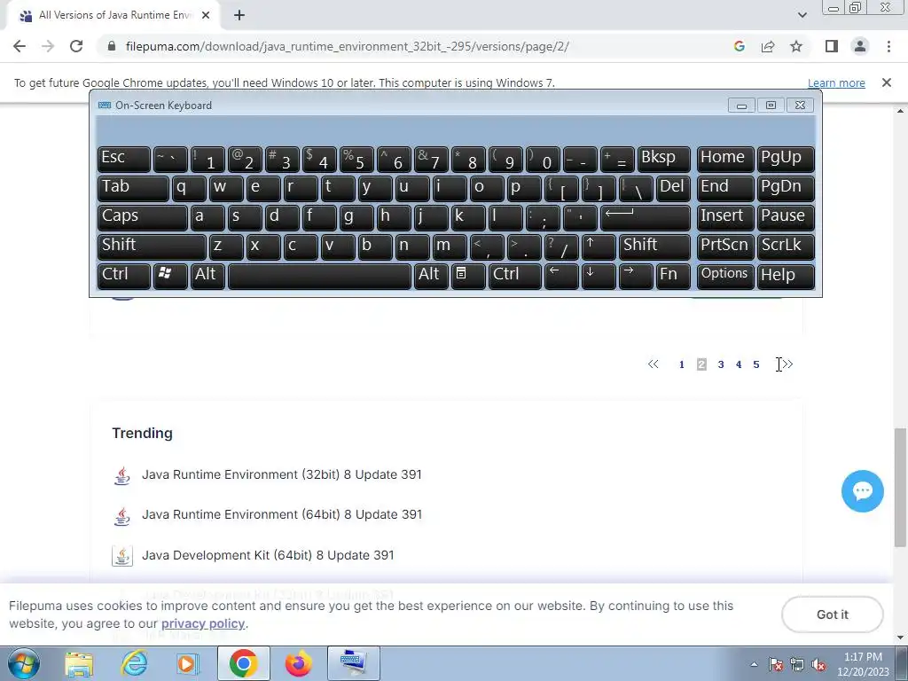Toggle ScrLk key on On-Screen Keyboard
The height and width of the screenshot is (681, 908).
[x=786, y=247]
